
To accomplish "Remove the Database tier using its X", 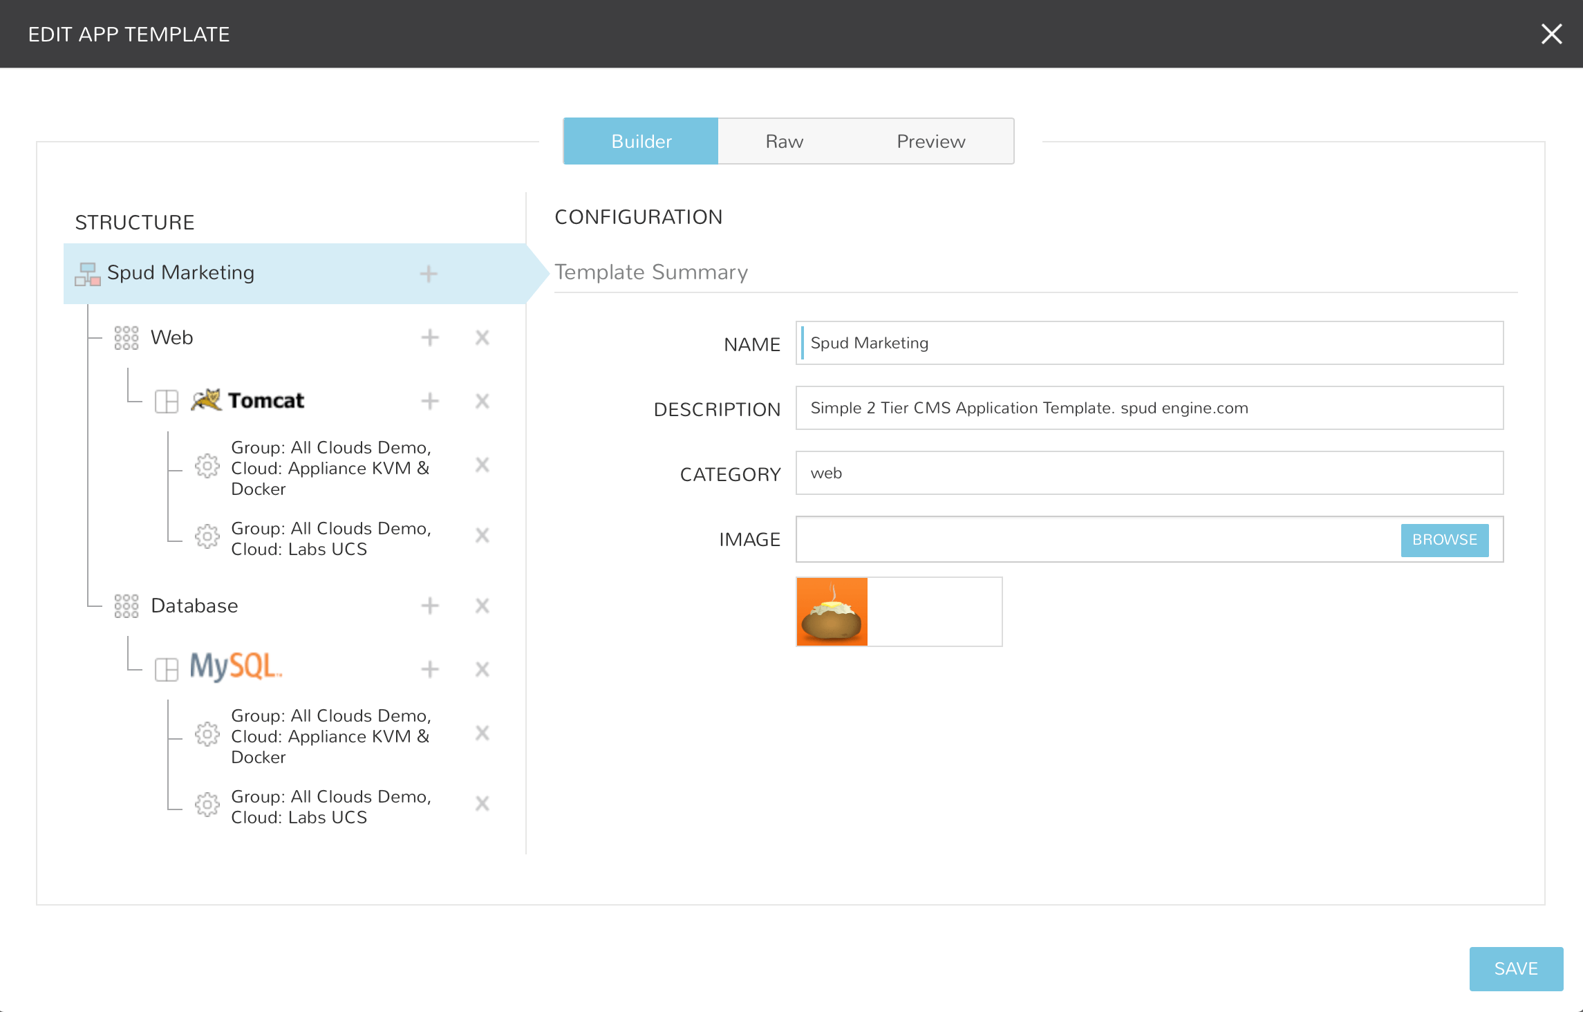I will point(483,606).
